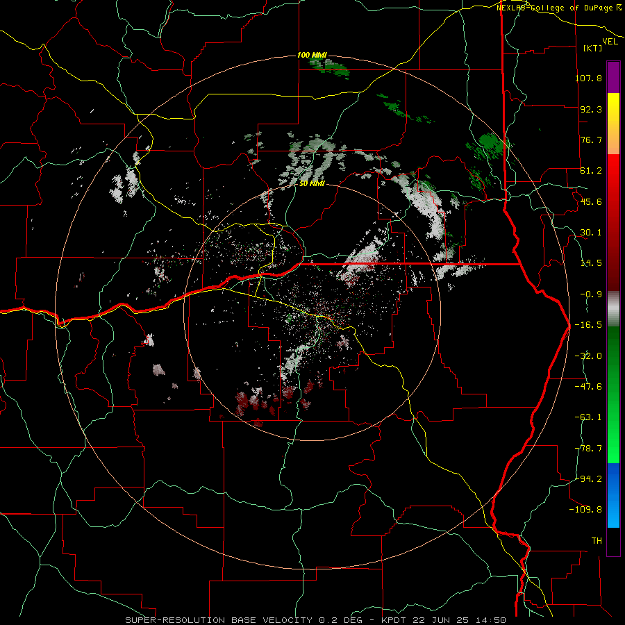Click the 100 NMI range ring label
This screenshot has width=625, height=625.
tap(312, 55)
